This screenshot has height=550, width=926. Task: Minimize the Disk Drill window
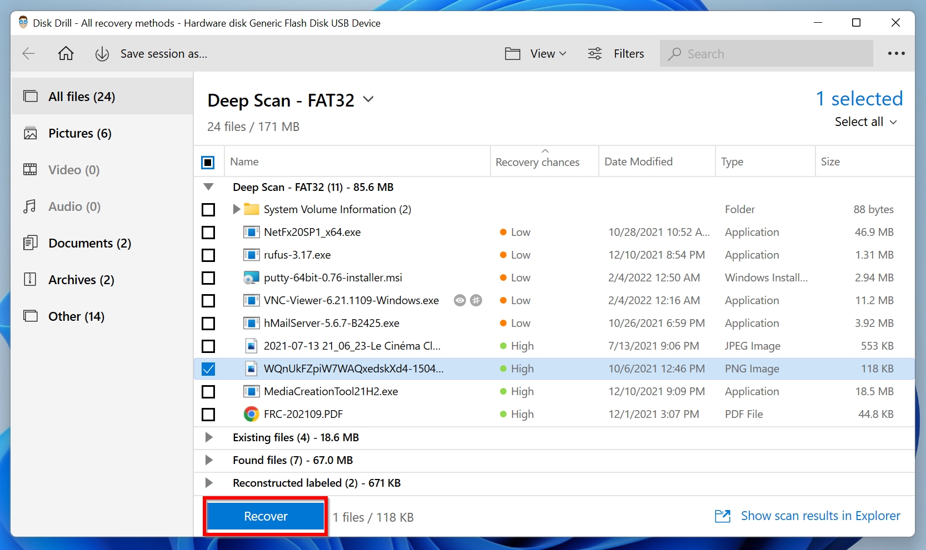tap(818, 23)
